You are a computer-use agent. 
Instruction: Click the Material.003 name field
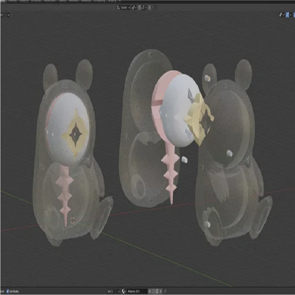137,291
